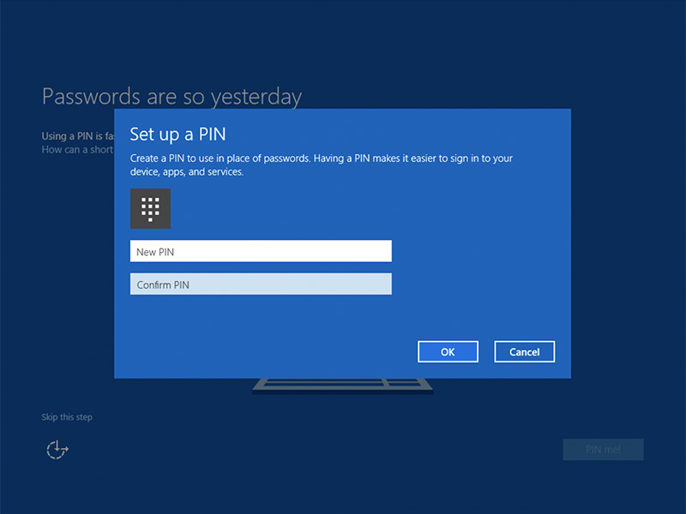The height and width of the screenshot is (514, 686).
Task: Click inside the New PIN input field
Action: [260, 251]
